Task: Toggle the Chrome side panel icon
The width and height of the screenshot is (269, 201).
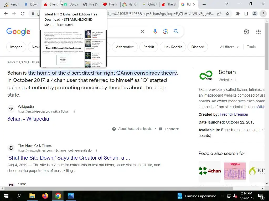Action: tap(246, 14)
